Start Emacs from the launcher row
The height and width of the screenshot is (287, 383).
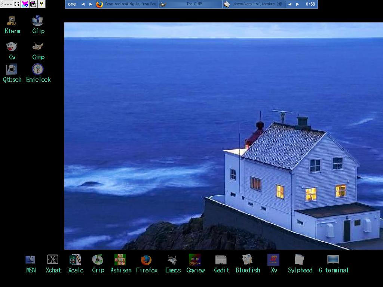(172, 260)
